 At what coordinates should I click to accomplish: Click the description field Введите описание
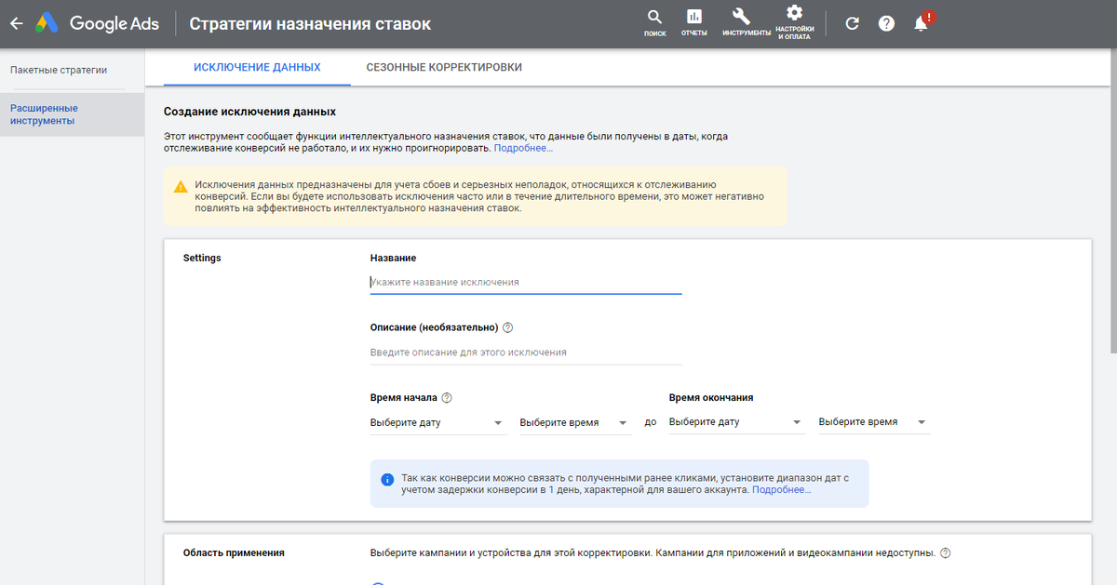(x=526, y=352)
